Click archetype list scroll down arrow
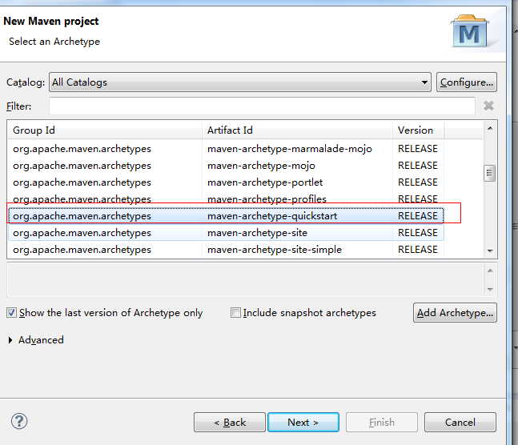 [490, 251]
